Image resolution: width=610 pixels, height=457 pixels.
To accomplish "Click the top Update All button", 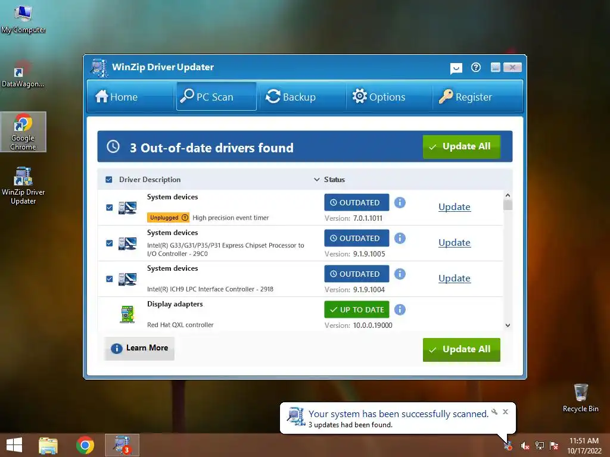I will pyautogui.click(x=462, y=147).
